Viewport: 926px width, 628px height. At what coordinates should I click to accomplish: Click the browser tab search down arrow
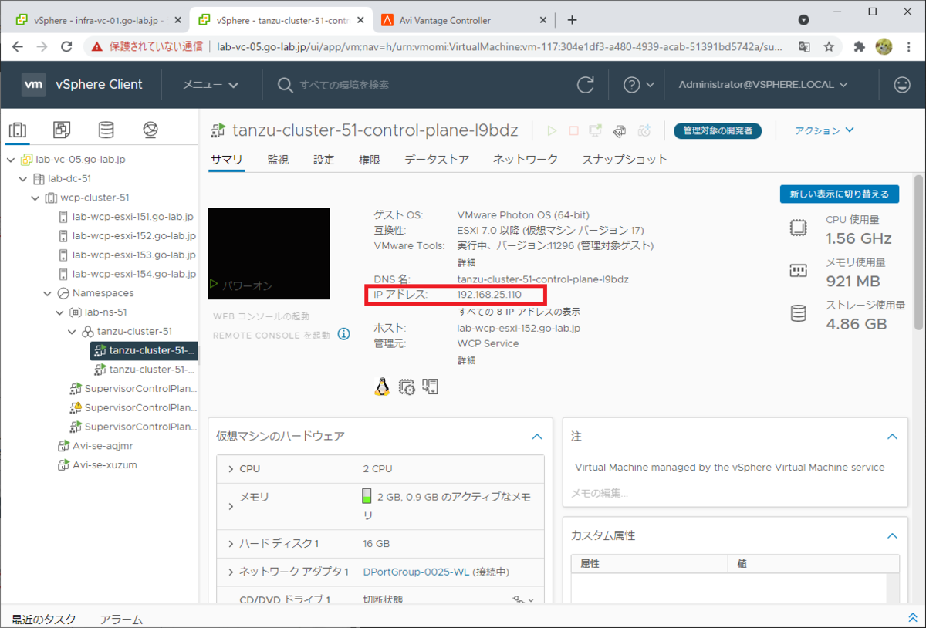(x=803, y=20)
